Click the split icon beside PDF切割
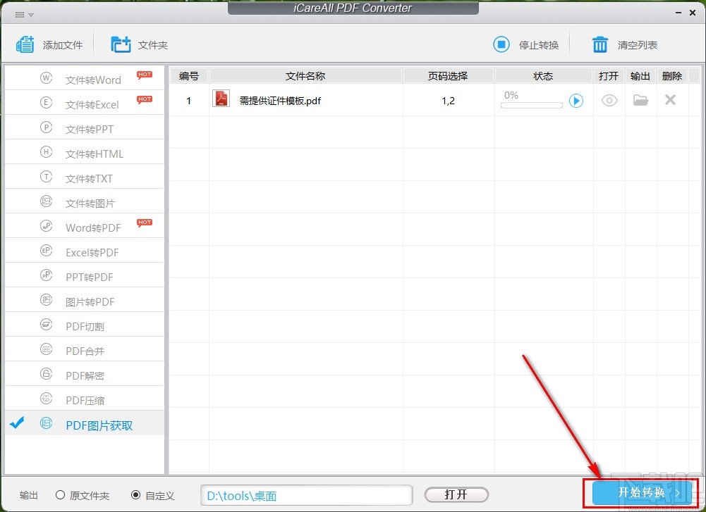Screen dimensions: 706x512 (x=46, y=324)
